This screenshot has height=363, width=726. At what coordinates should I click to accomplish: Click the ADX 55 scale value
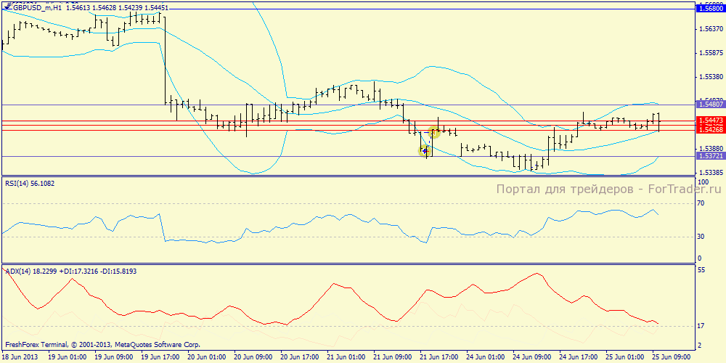click(701, 270)
